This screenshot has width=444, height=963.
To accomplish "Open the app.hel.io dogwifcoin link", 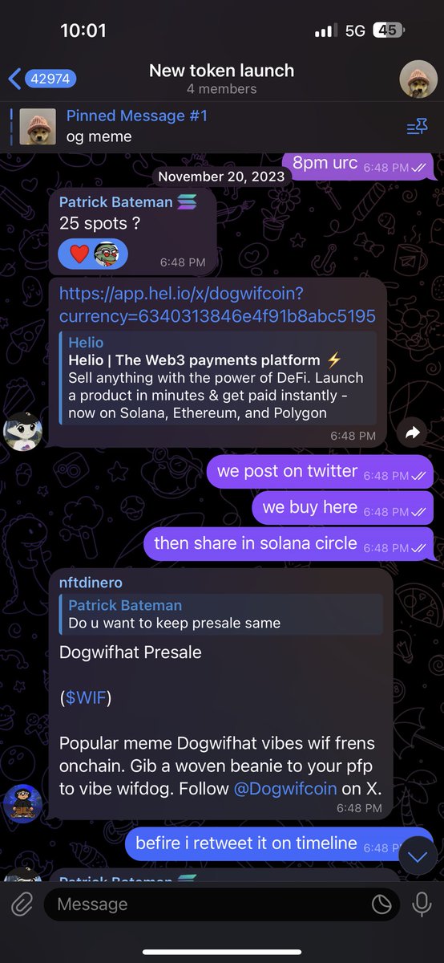I will coord(217,303).
